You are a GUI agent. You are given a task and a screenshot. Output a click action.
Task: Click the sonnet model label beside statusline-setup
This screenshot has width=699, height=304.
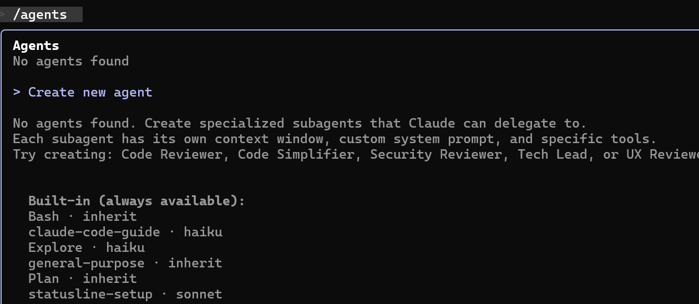(199, 294)
